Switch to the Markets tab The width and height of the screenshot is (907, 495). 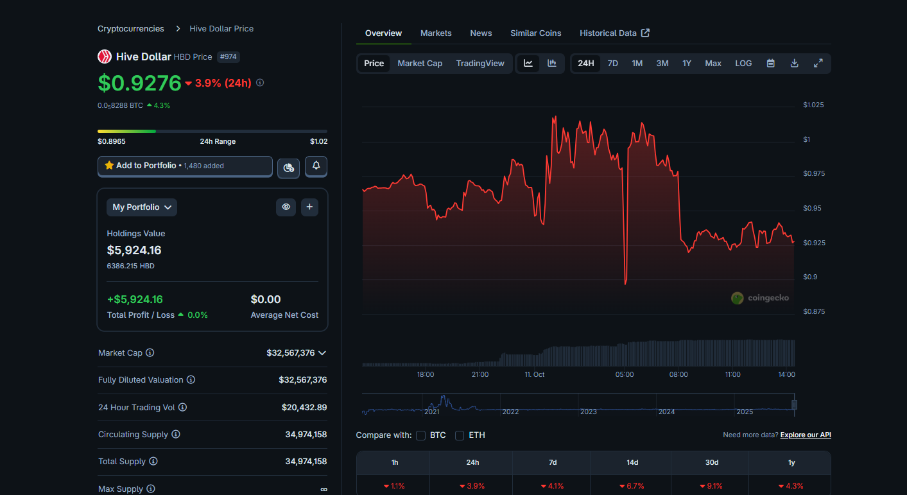436,33
